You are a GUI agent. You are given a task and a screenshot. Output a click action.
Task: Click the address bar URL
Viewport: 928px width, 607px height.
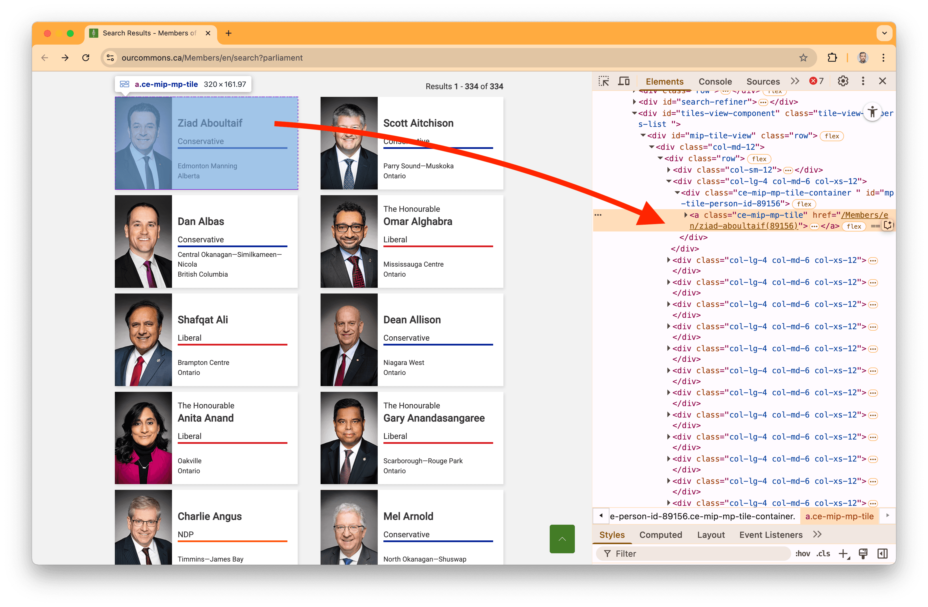point(212,58)
